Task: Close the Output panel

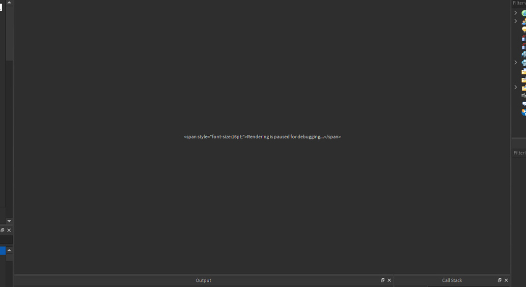Action: [389, 280]
